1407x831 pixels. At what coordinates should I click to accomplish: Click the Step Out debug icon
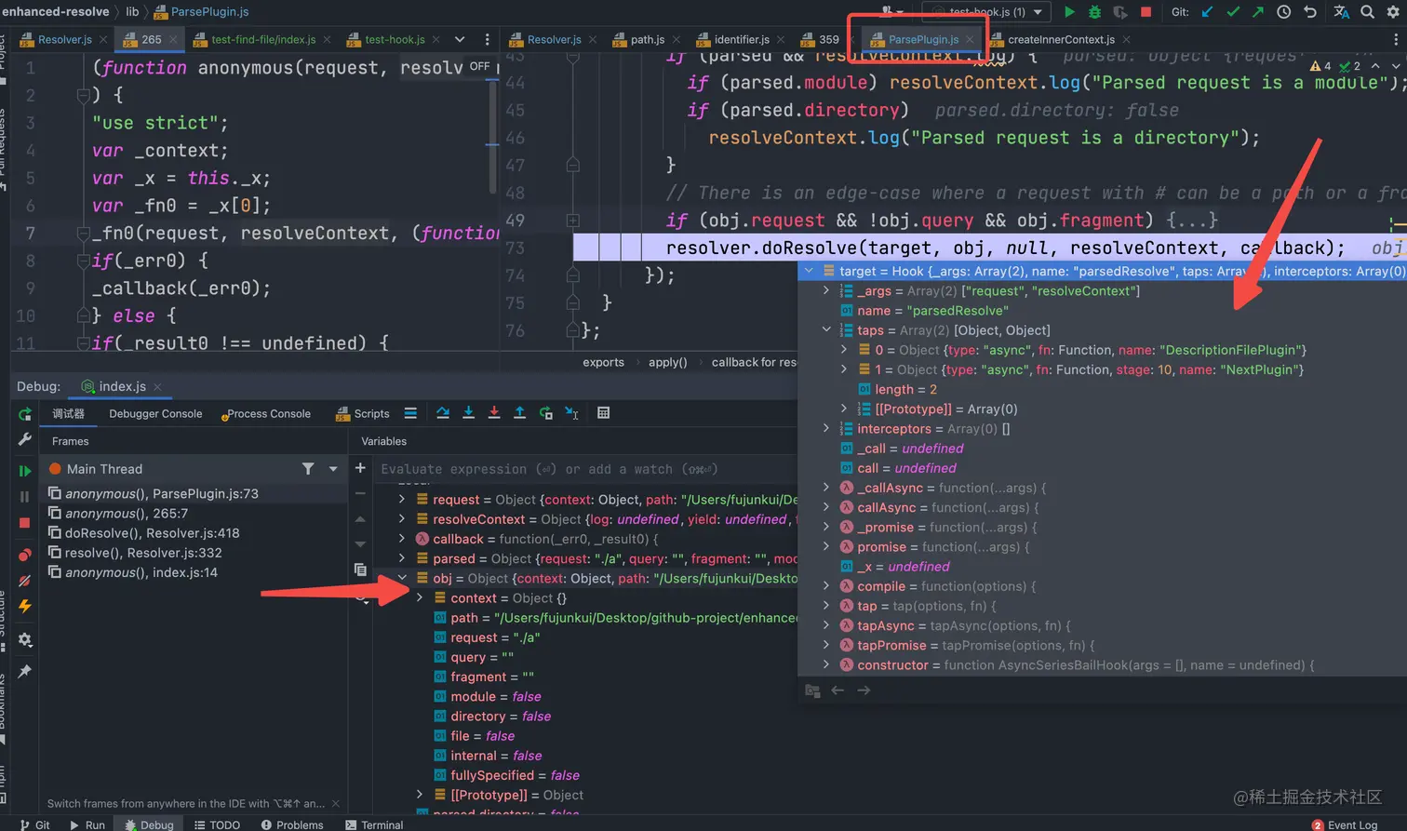point(520,413)
